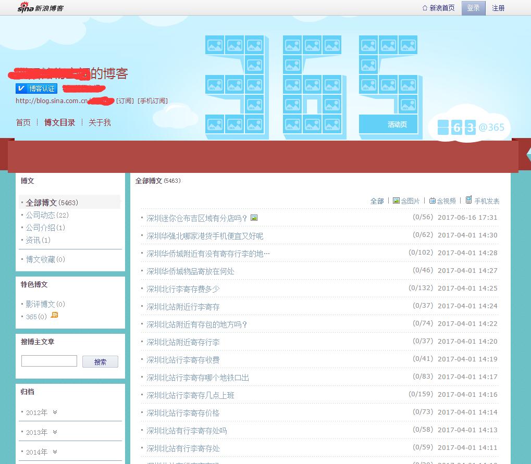Click the 博客认证 verification badge
Screen dimensions: 531x464
tap(36, 89)
